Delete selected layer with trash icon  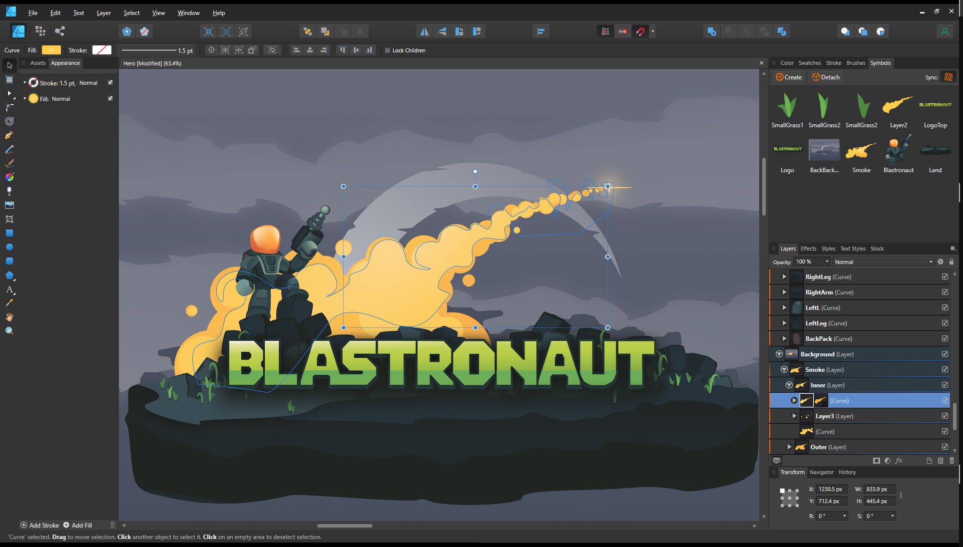click(952, 461)
